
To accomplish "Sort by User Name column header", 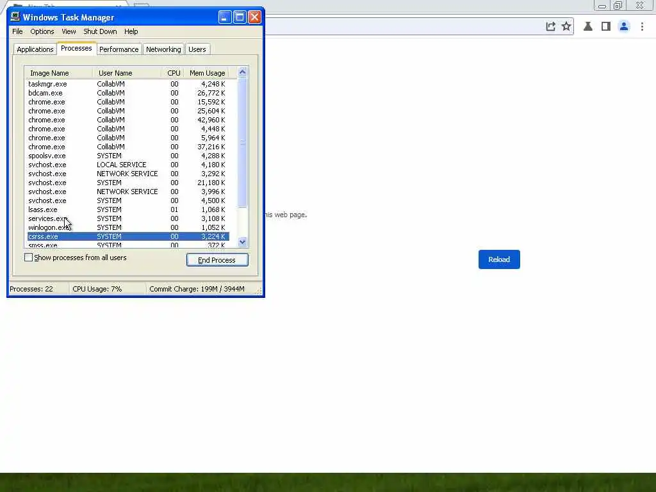I will point(127,73).
